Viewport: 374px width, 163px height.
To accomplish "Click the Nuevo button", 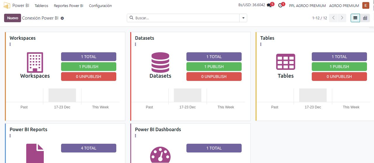I will tap(13, 18).
